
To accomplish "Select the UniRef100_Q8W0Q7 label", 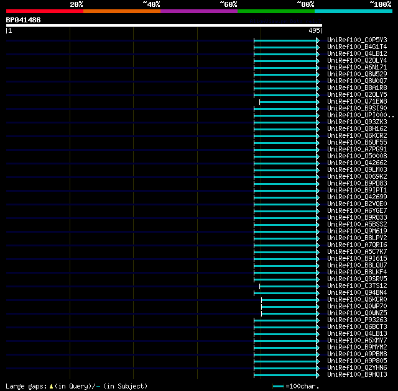I will [357, 81].
